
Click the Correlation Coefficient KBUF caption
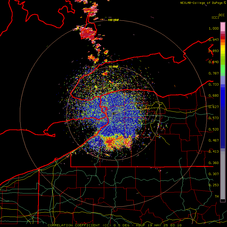pyautogui.click(x=115, y=225)
